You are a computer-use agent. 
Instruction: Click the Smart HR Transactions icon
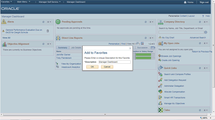coord(160,97)
